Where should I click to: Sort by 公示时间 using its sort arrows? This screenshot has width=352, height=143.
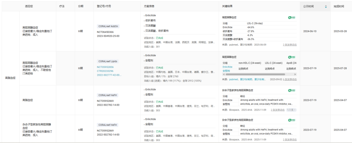[x=326, y=7]
